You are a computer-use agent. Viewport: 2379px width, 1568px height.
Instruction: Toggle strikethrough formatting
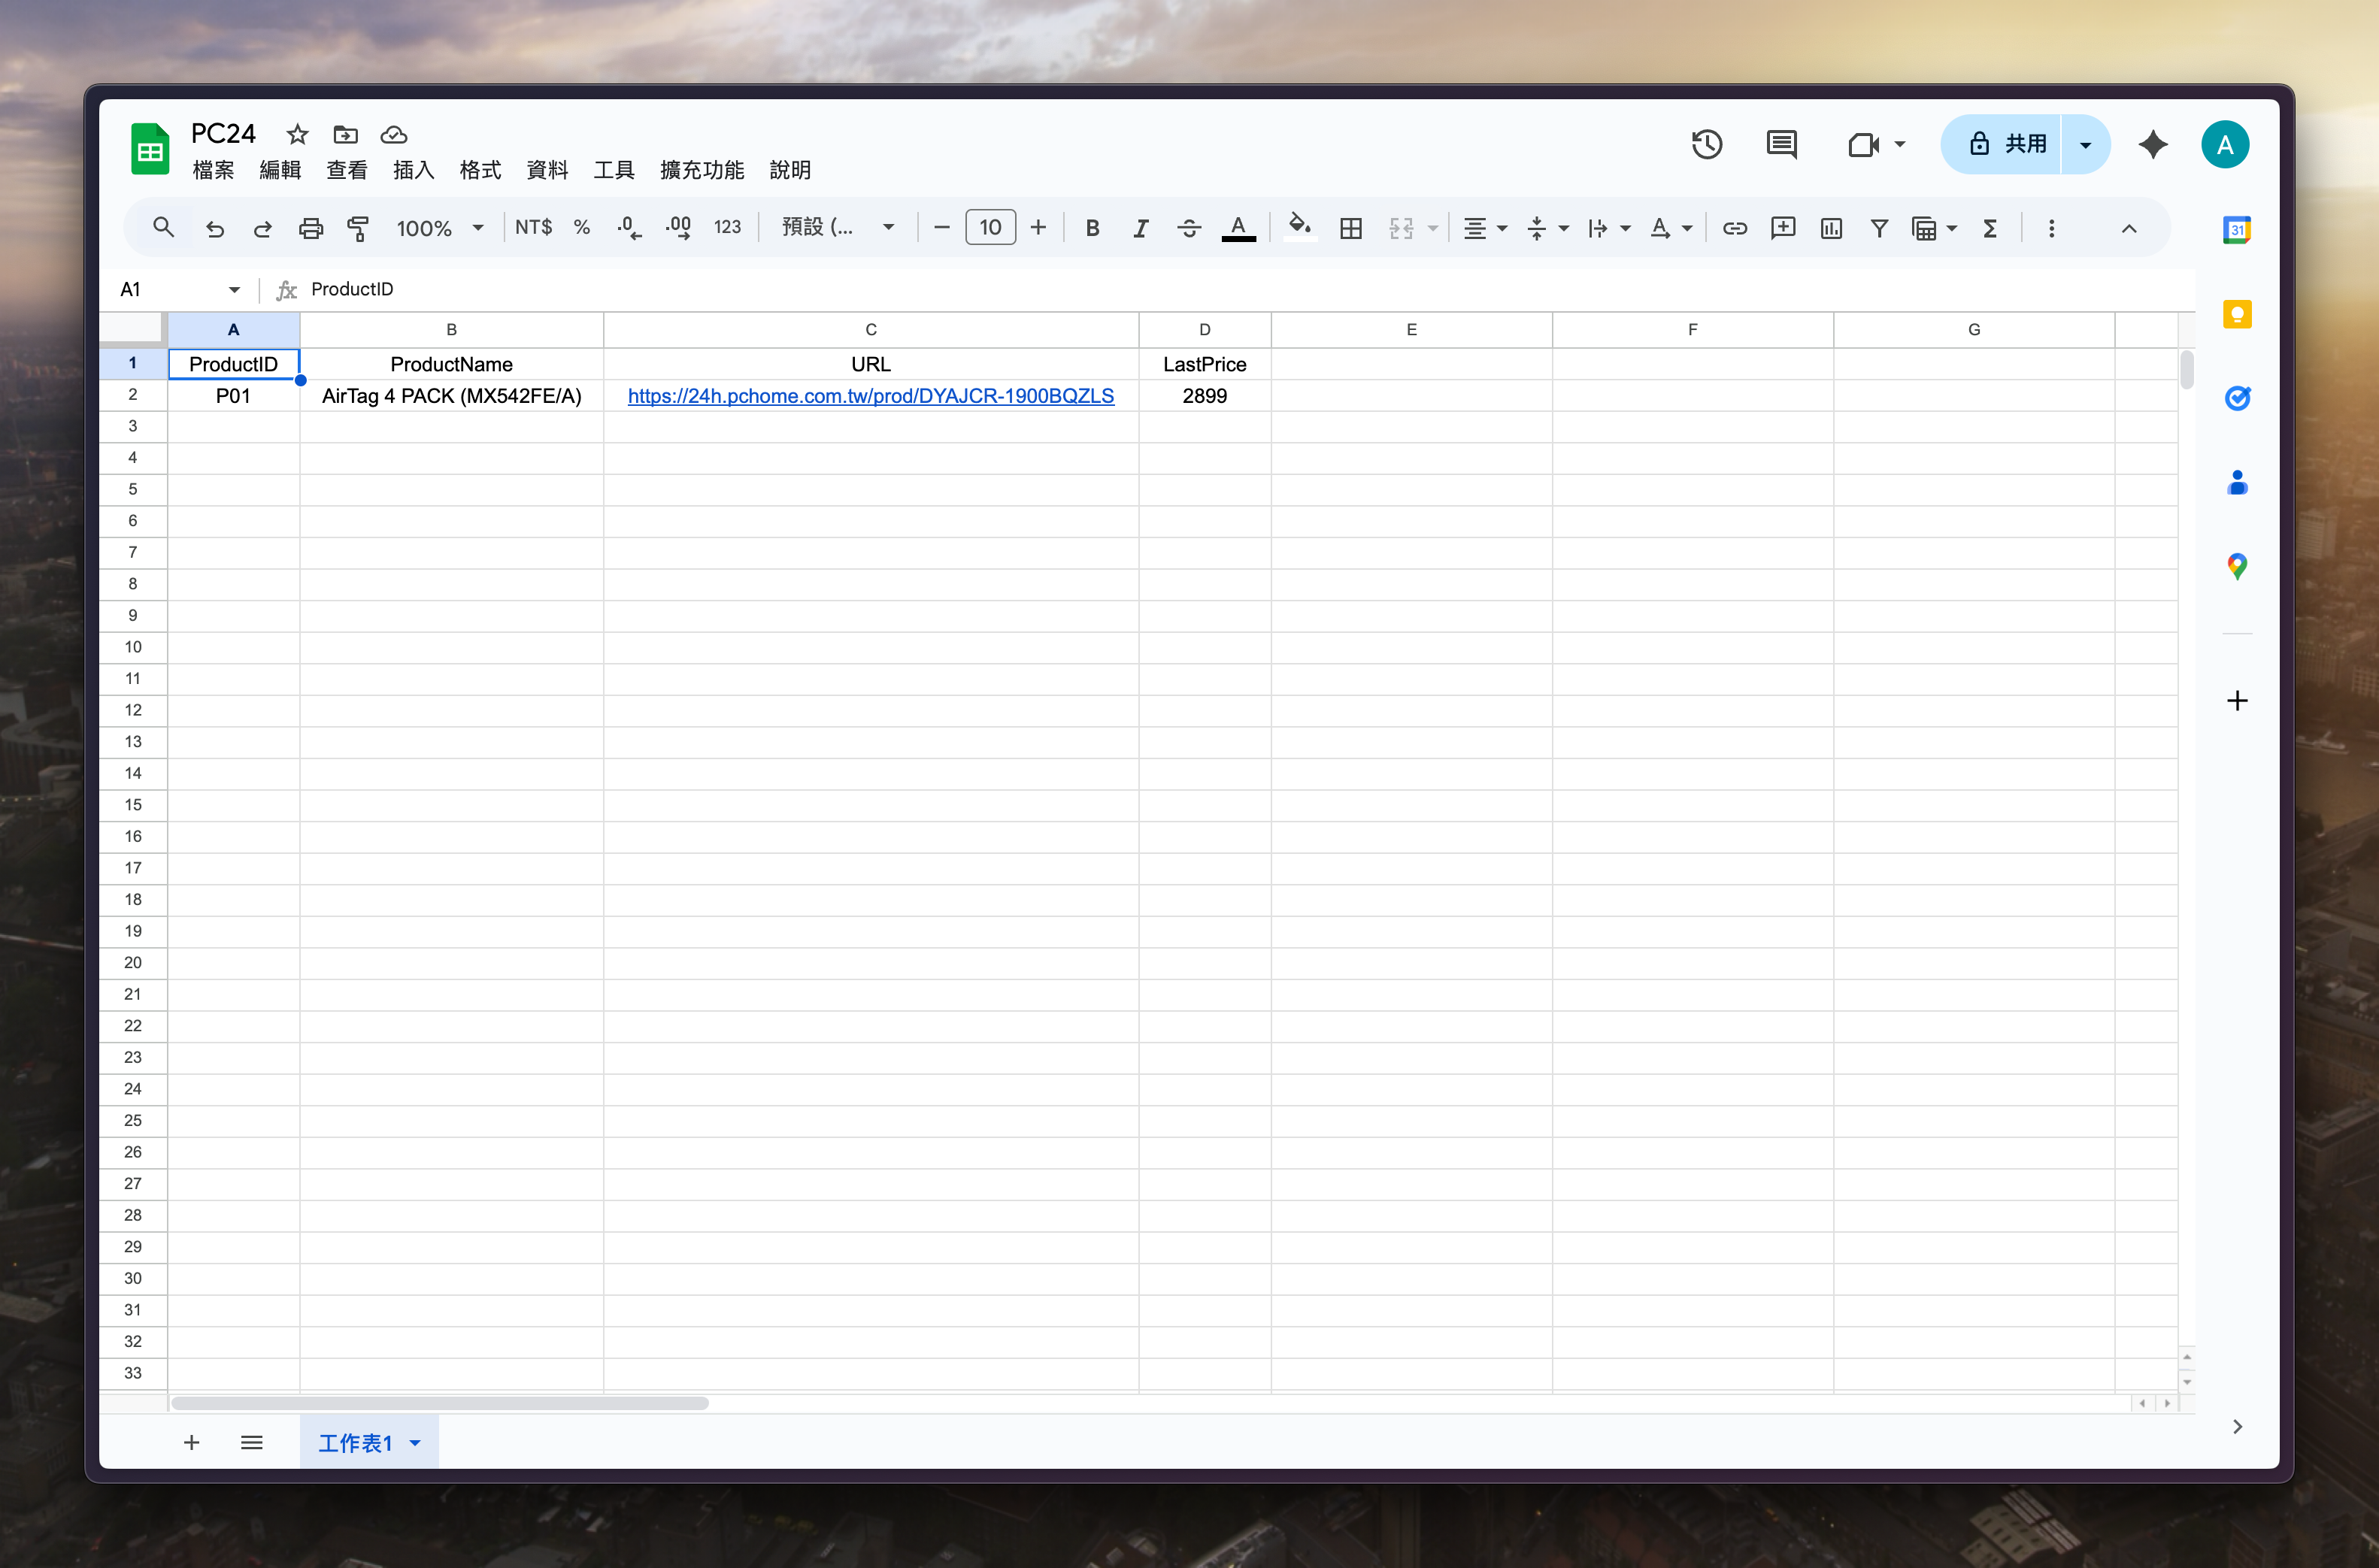(1188, 228)
